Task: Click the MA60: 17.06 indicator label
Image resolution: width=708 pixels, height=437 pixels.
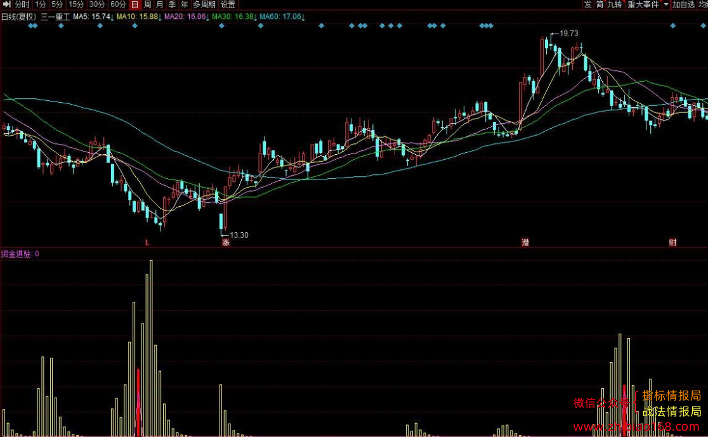Action: 282,16
